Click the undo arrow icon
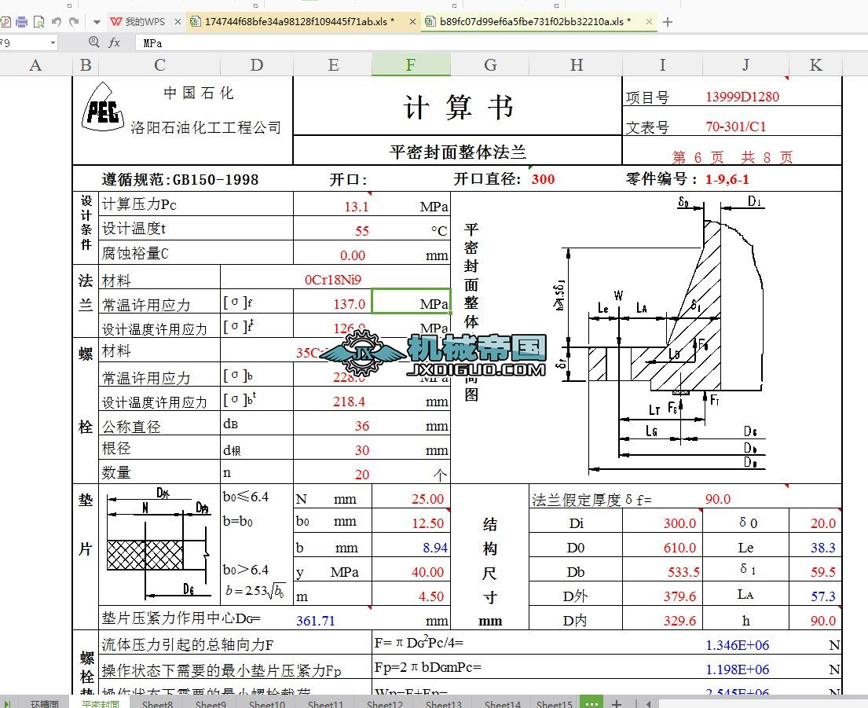868x708 pixels. 56,22
